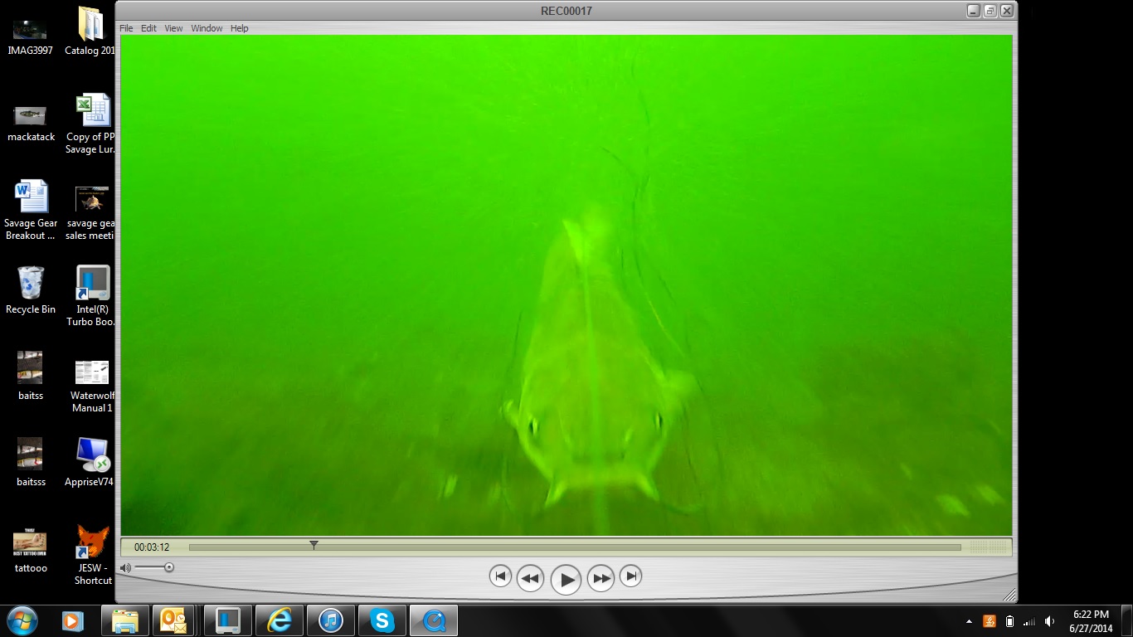Screen dimensions: 1133x637
Task: Open the Edit menu
Action: tap(148, 28)
